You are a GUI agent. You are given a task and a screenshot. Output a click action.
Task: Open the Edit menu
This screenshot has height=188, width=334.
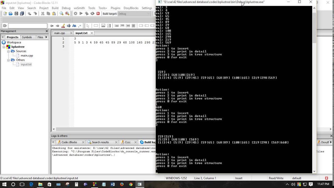pos(12,8)
